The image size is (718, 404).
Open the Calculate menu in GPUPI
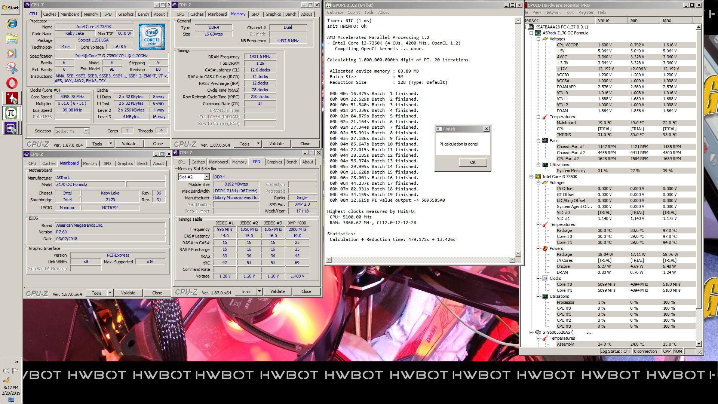[x=335, y=12]
